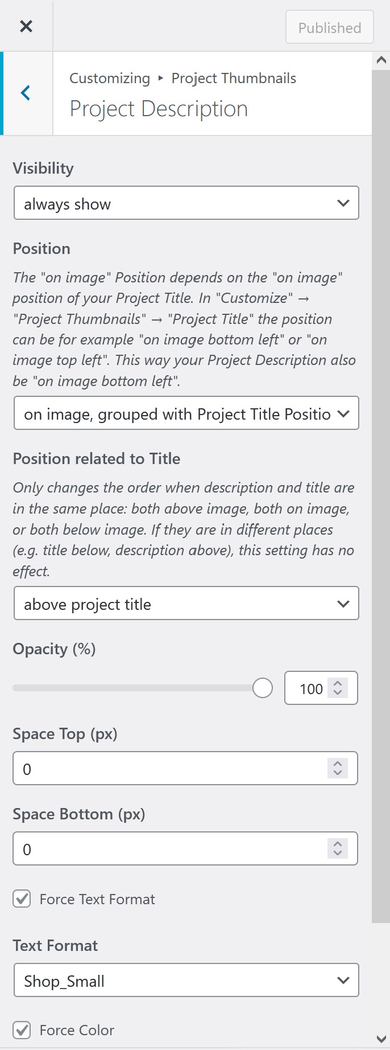The image size is (390, 1050).
Task: Open the Text Format dropdown
Action: 186,980
